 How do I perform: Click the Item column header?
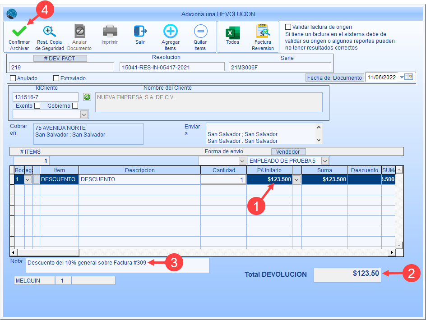(x=59, y=170)
